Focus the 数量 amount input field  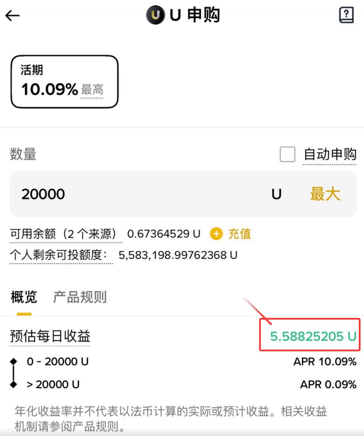tap(183, 194)
